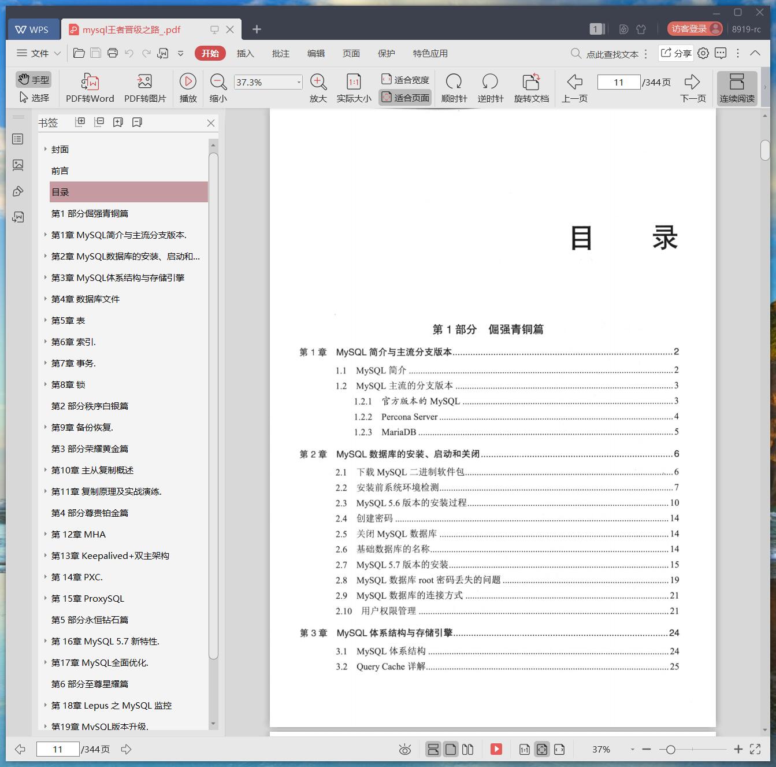Open quick access toolbar customization arrow
776x767 pixels.
[x=180, y=53]
